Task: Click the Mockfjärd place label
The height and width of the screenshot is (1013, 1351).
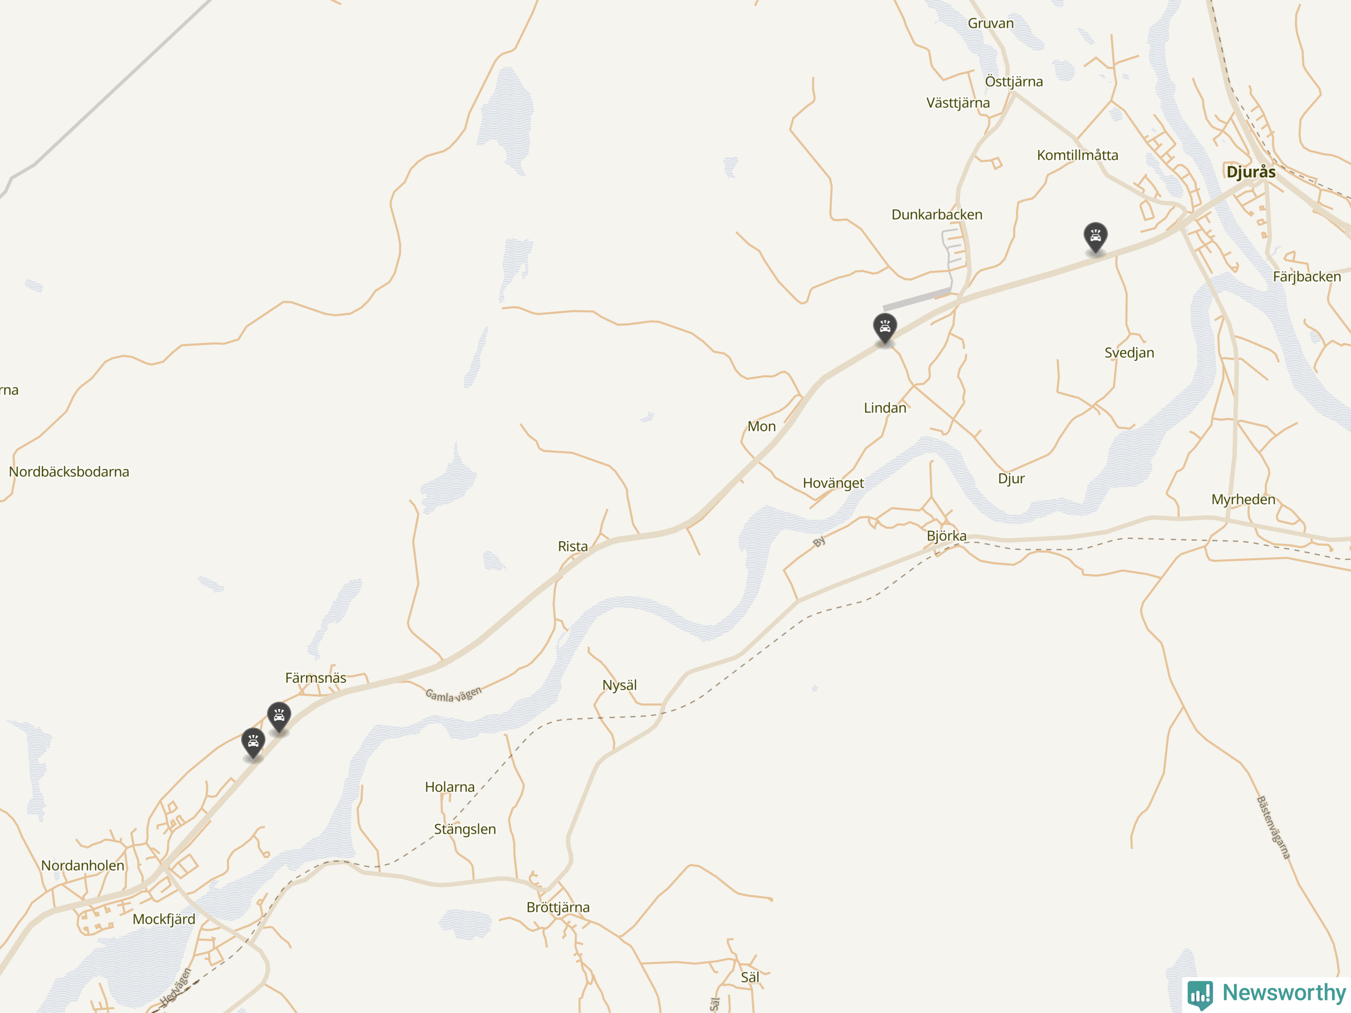Action: [x=164, y=920]
